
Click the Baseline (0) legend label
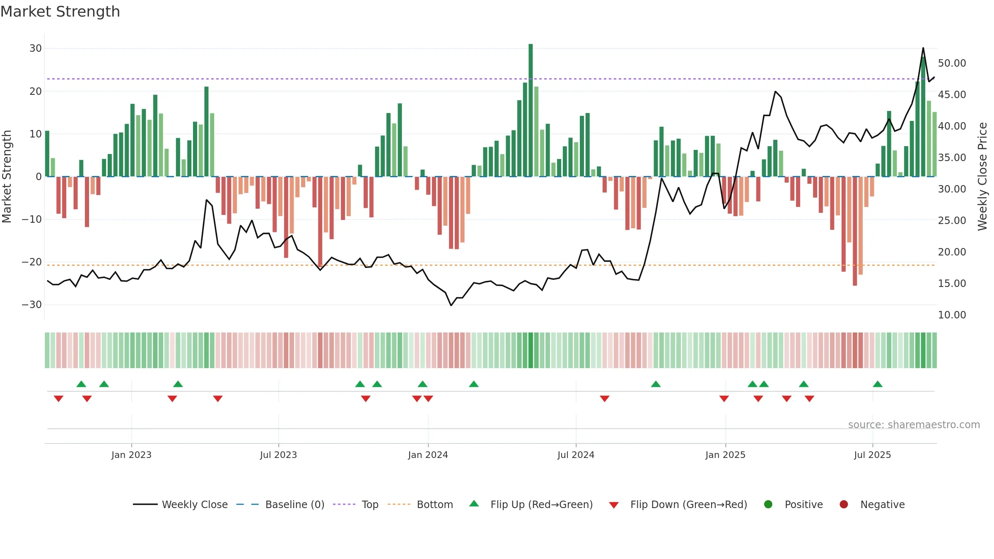point(295,504)
